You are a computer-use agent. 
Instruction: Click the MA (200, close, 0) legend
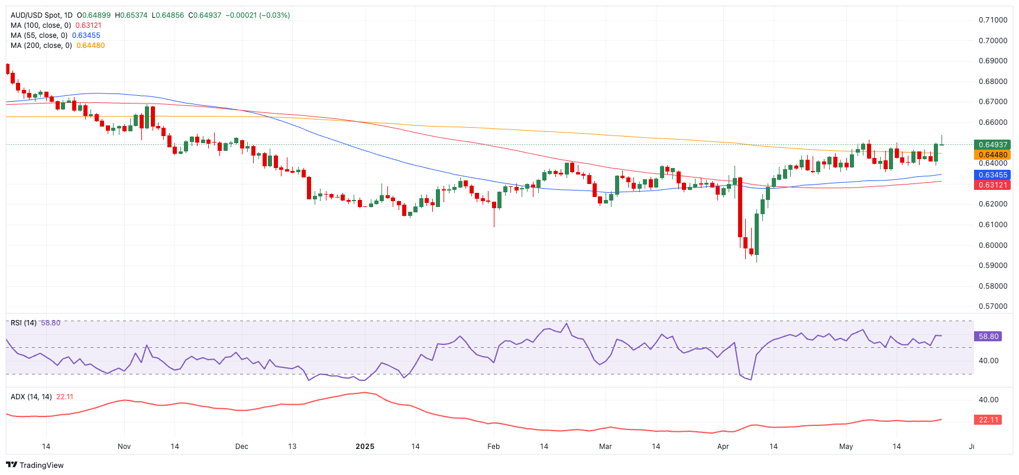tap(41, 46)
